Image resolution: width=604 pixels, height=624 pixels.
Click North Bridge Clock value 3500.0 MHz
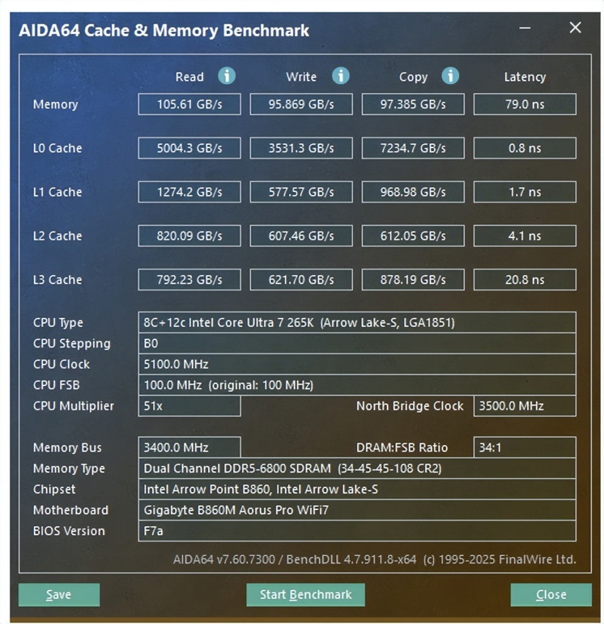[525, 406]
